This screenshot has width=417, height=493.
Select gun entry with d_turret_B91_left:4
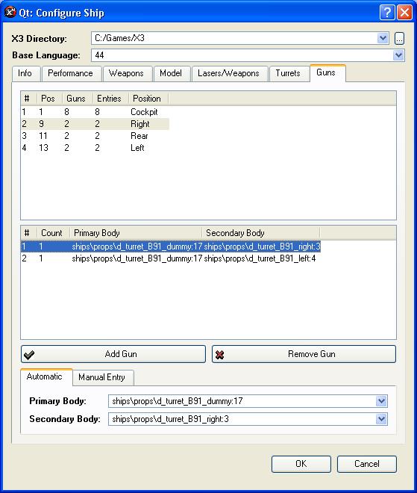(171, 258)
